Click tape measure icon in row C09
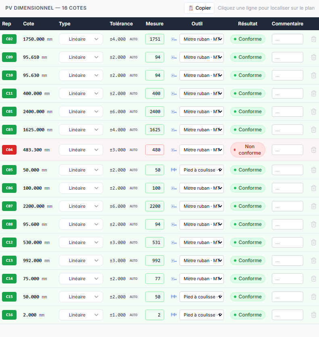This screenshot has width=319, height=337. (174, 58)
